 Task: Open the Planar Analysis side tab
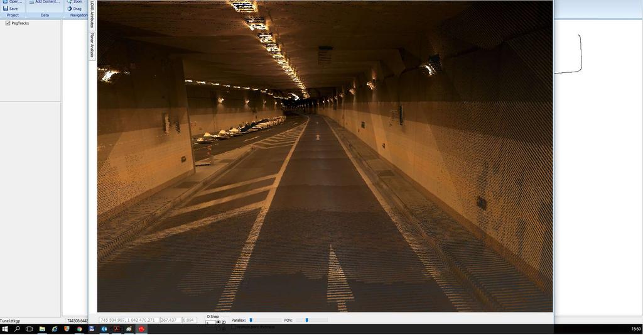pyautogui.click(x=92, y=45)
